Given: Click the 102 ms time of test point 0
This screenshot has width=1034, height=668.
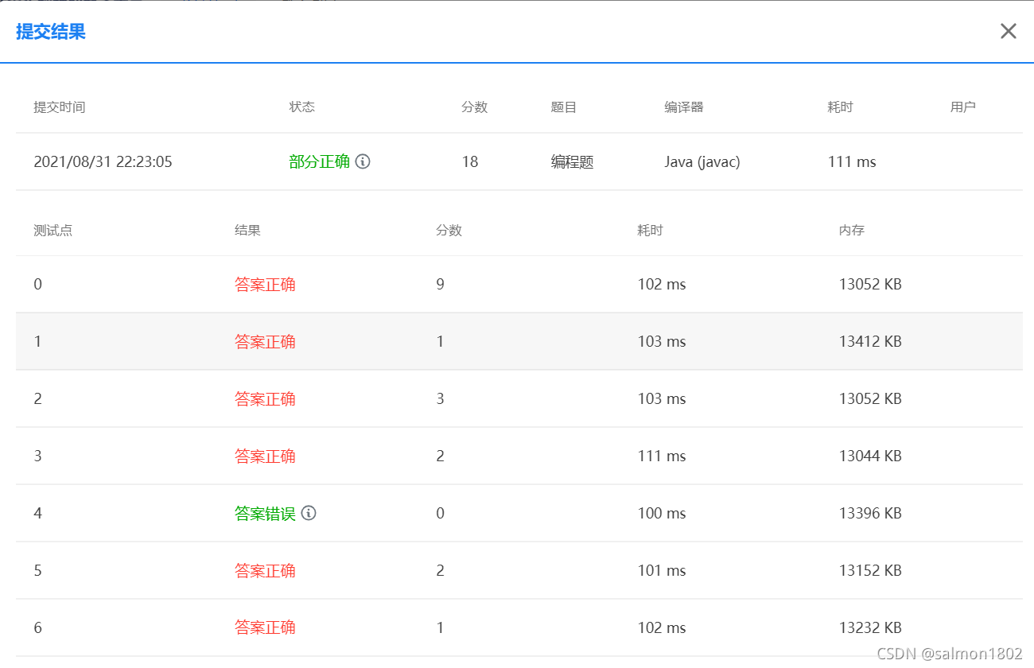Looking at the screenshot, I should [x=662, y=284].
